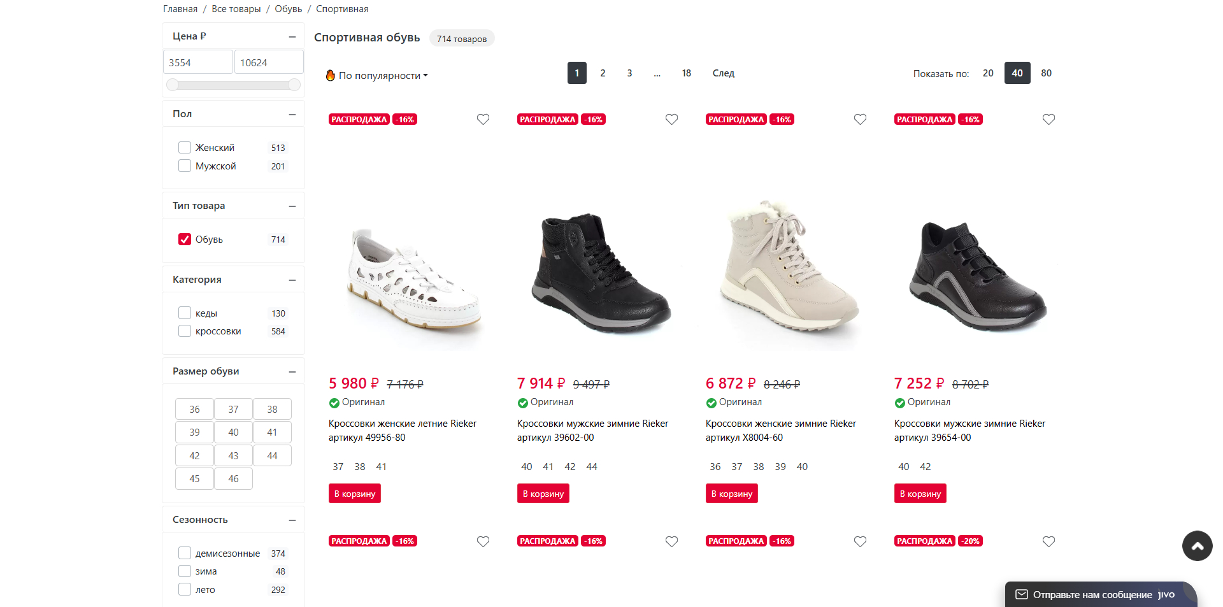Click heart icon on beige Rieker X8004-60
Screen dimensions: 1223x607
click(860, 120)
